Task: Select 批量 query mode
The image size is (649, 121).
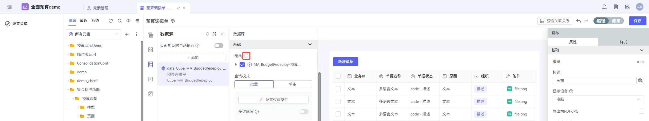Action: [254, 84]
